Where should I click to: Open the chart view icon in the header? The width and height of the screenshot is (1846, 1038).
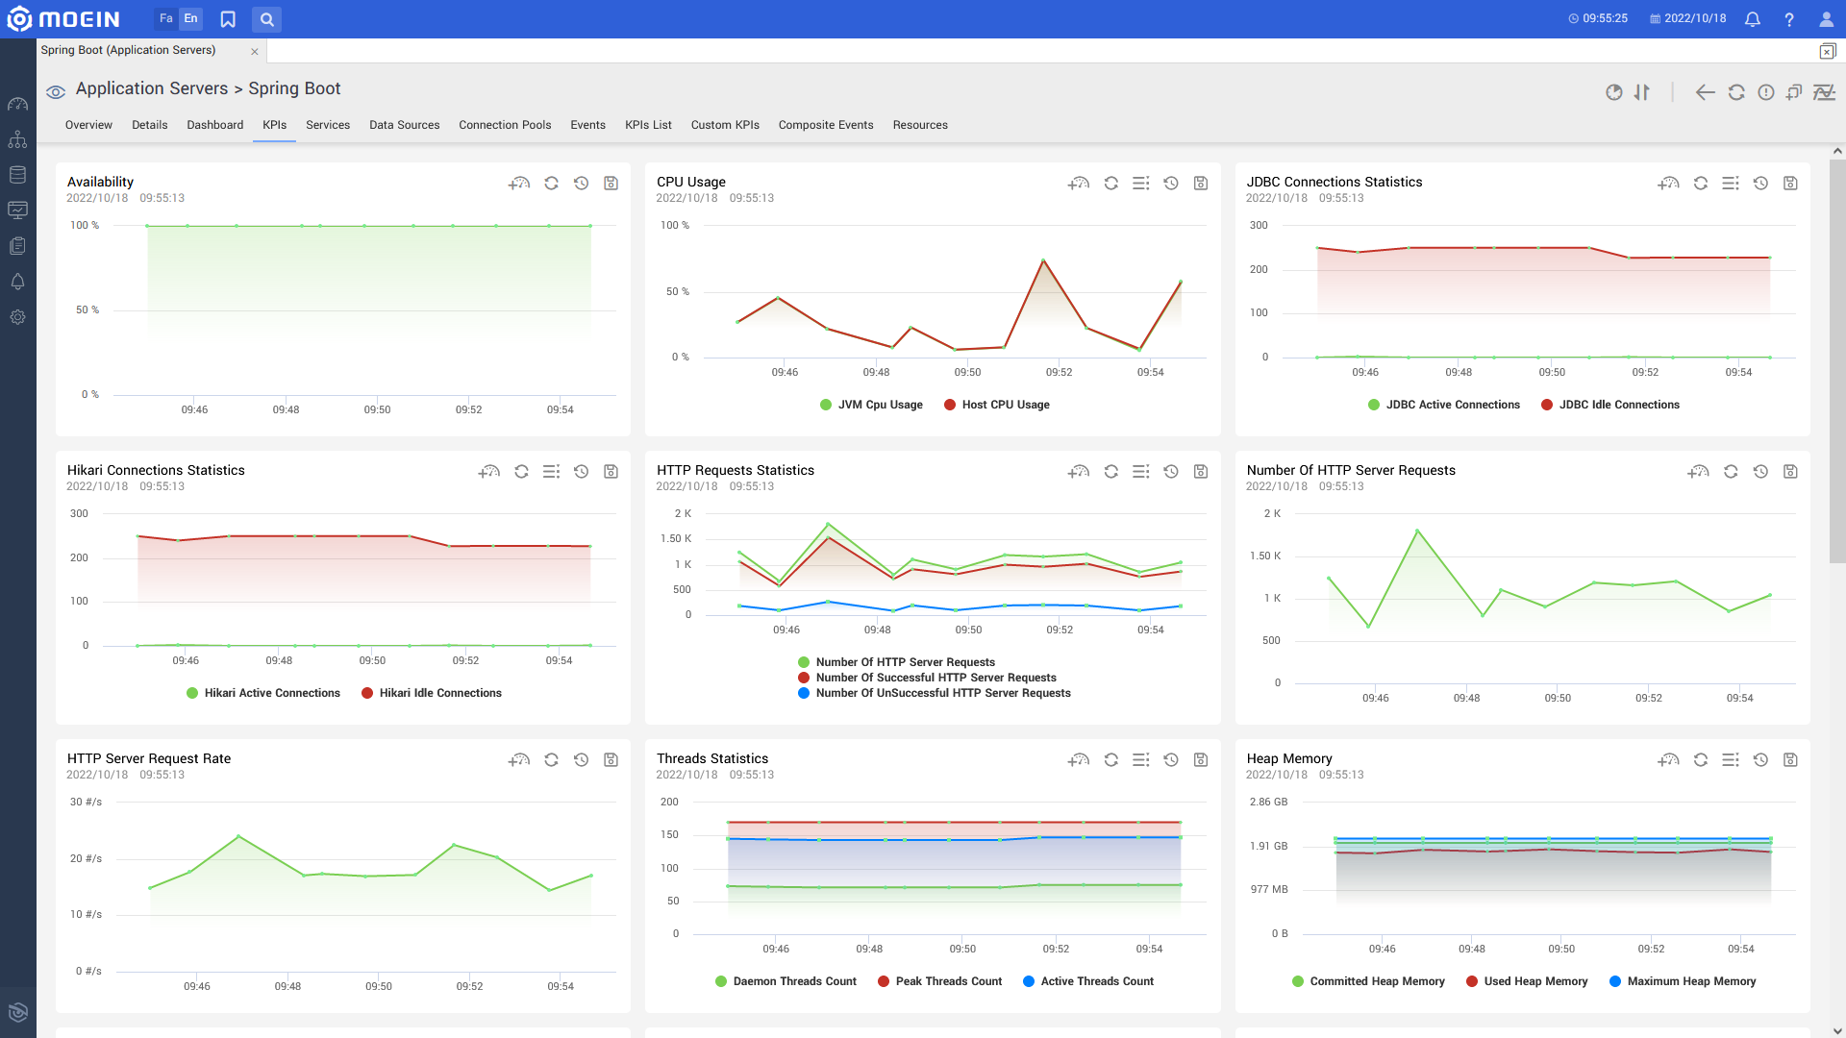1824,92
